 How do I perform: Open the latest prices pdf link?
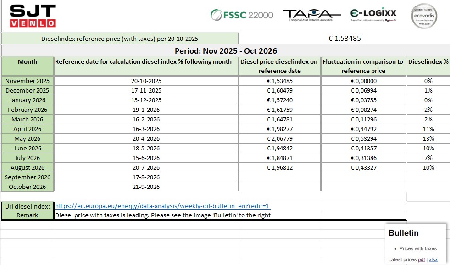click(x=421, y=260)
